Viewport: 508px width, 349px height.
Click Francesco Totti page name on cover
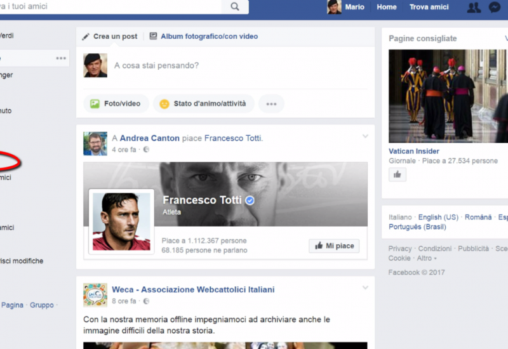202,200
